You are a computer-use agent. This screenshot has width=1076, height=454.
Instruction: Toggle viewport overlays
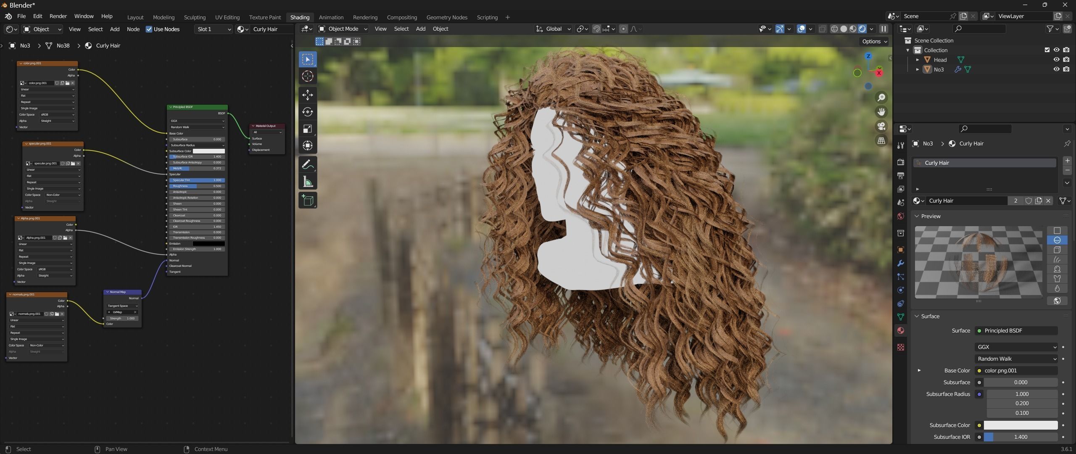[802, 29]
